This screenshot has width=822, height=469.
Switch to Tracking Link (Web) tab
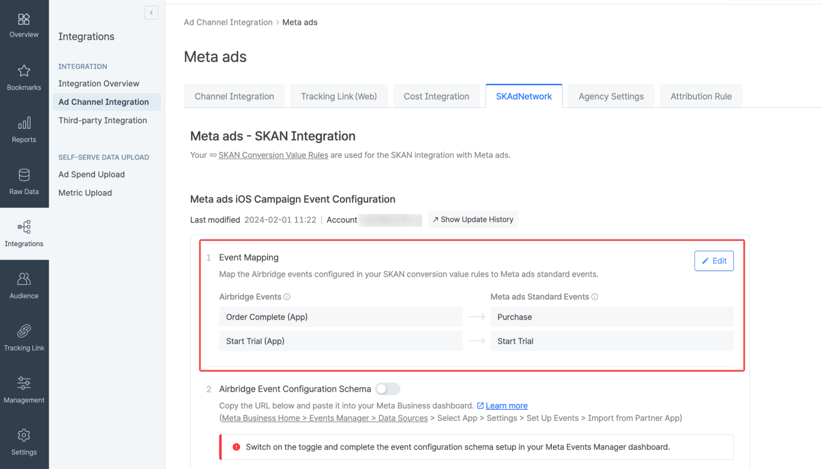[339, 96]
